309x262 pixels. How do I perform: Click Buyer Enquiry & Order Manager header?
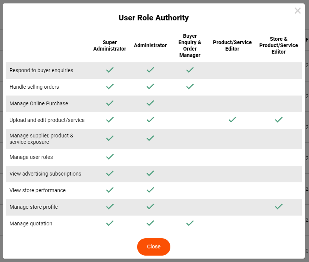tap(190, 46)
